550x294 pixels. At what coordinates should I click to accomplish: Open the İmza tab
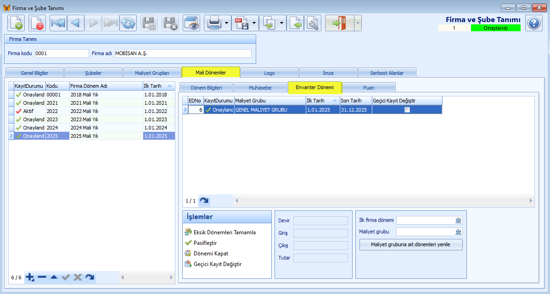click(328, 73)
